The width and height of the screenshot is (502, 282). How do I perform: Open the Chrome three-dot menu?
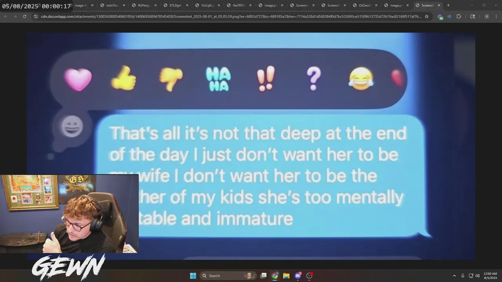coord(496,16)
